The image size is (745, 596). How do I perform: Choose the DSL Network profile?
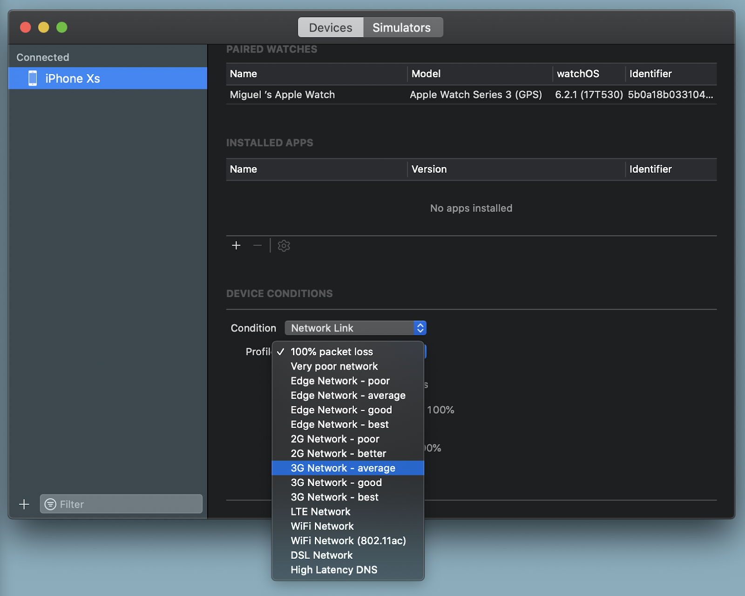coord(321,555)
